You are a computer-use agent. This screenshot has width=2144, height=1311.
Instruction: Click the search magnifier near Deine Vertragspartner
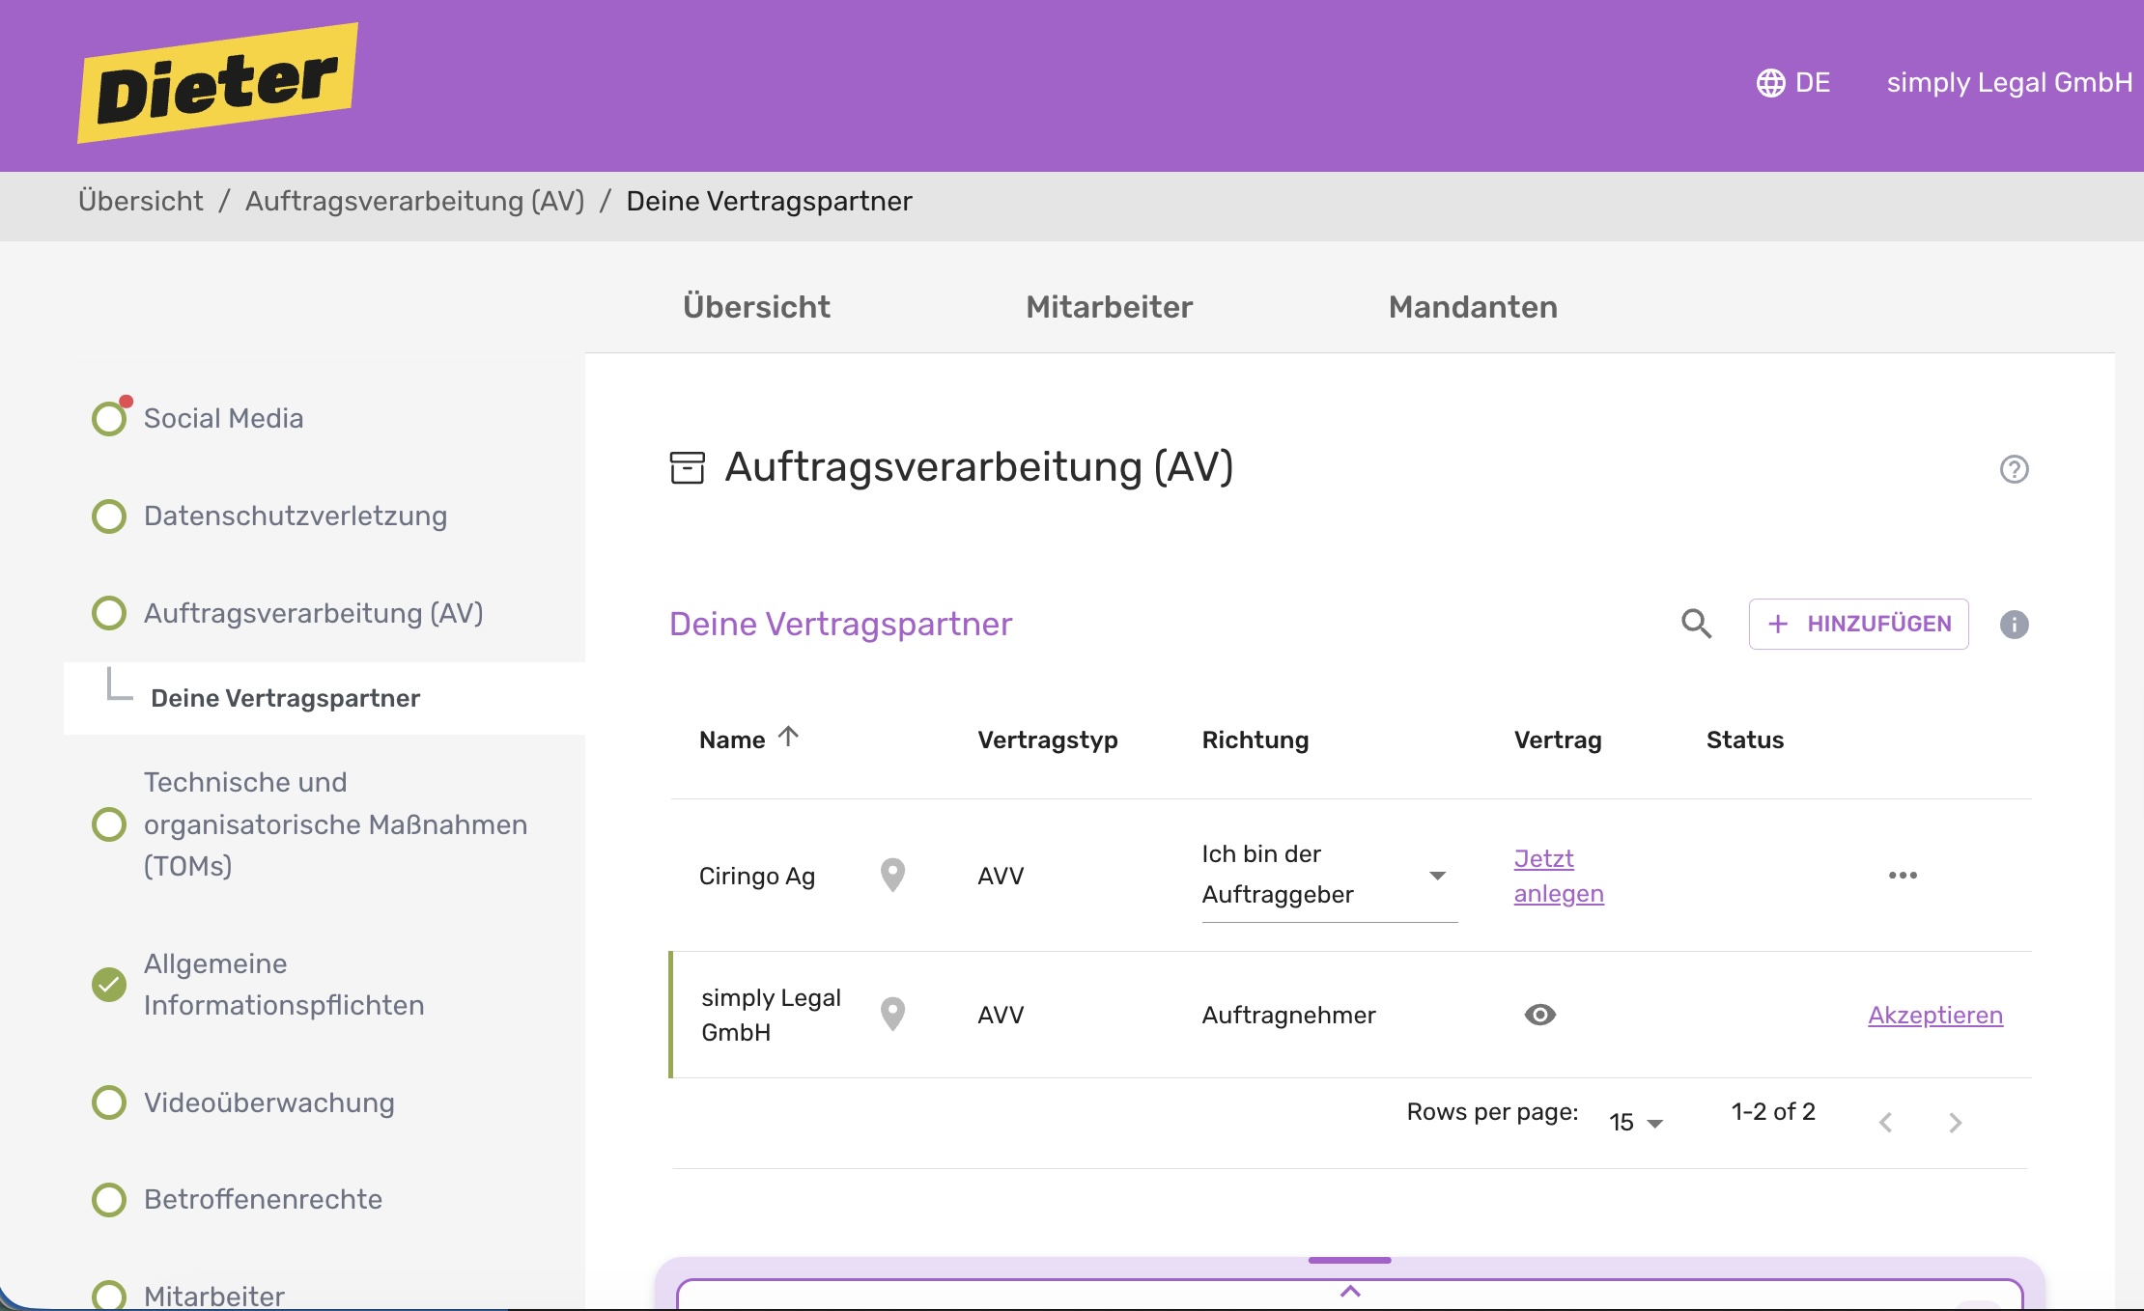[1697, 624]
